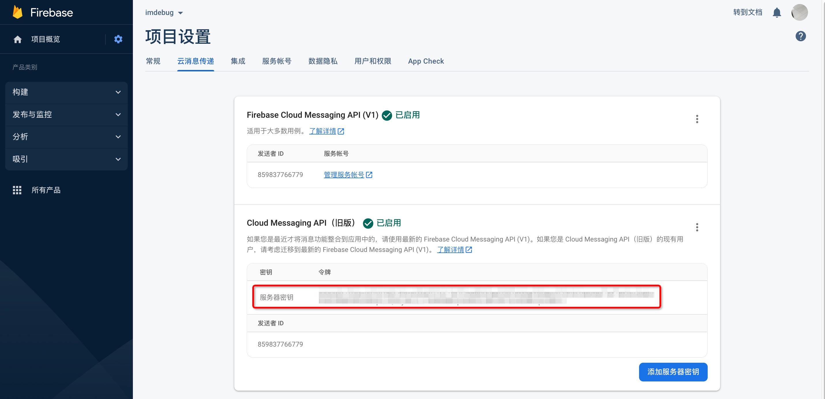
Task: Click the help question mark icon
Action: tap(800, 36)
